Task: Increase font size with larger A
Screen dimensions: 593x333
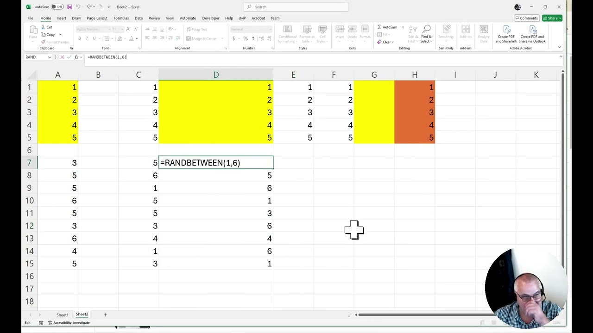Action: (x=129, y=29)
